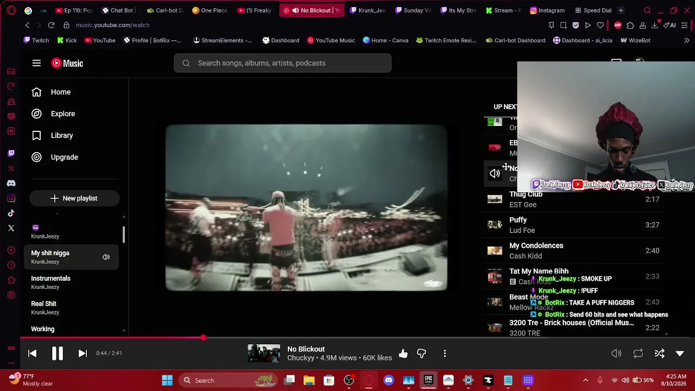
Task: Open Epic Games from the taskbar
Action: [x=428, y=380]
